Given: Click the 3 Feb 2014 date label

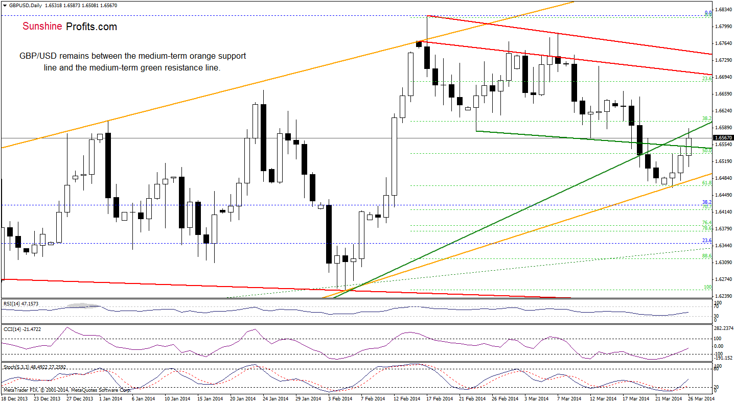Looking at the screenshot, I should click(x=340, y=398).
